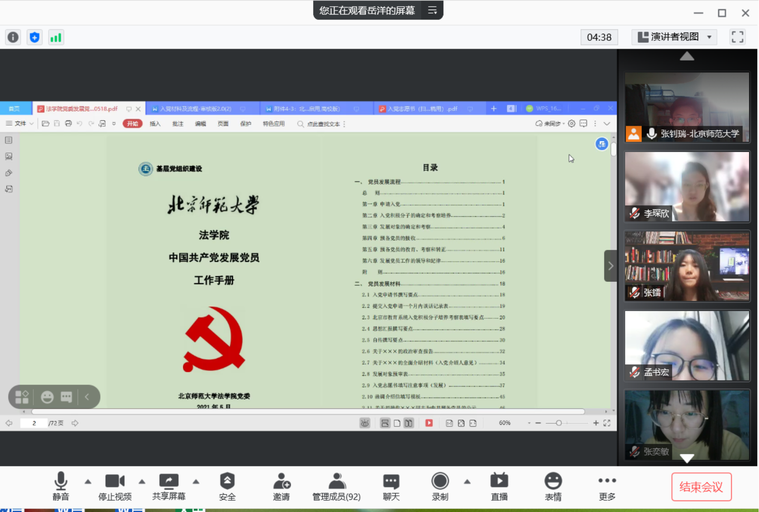This screenshot has width=759, height=512.
Task: Click the 共享屏幕 share screen icon
Action: click(169, 486)
